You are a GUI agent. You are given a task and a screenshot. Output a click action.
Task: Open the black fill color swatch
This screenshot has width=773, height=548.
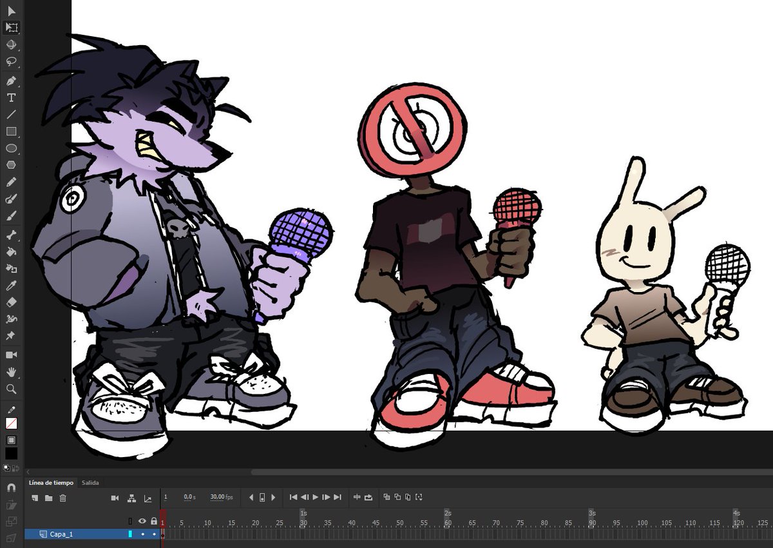11,453
